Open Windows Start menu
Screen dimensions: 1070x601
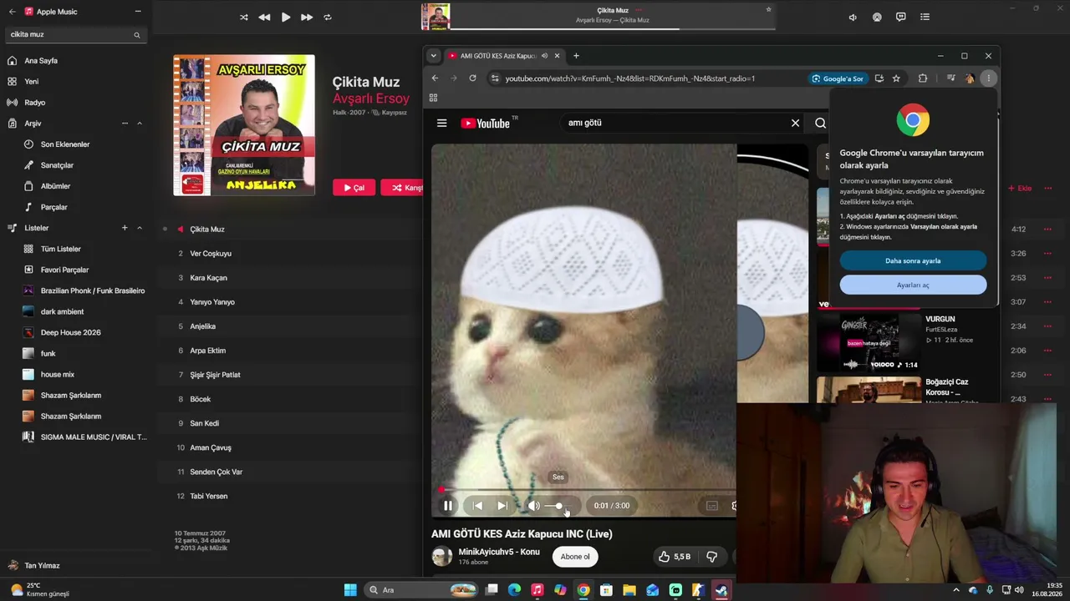350,590
